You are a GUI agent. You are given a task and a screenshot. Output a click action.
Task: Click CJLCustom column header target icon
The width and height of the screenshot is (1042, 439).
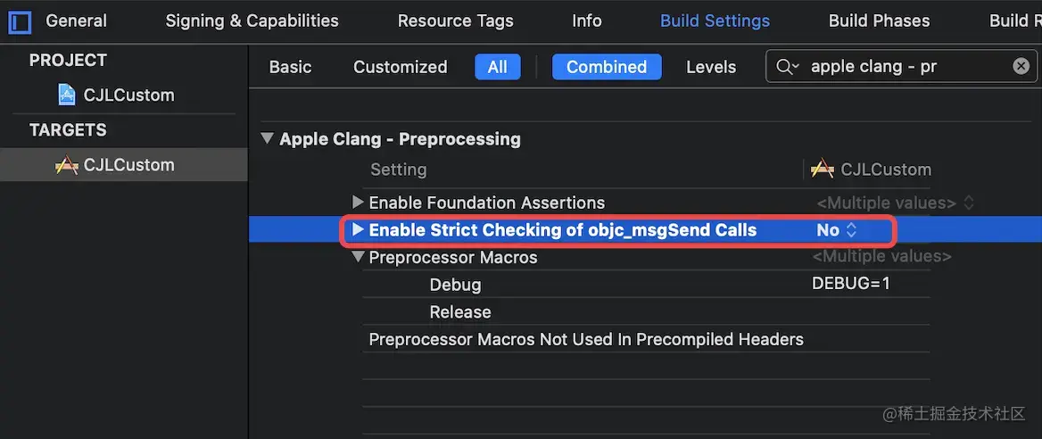pos(822,169)
